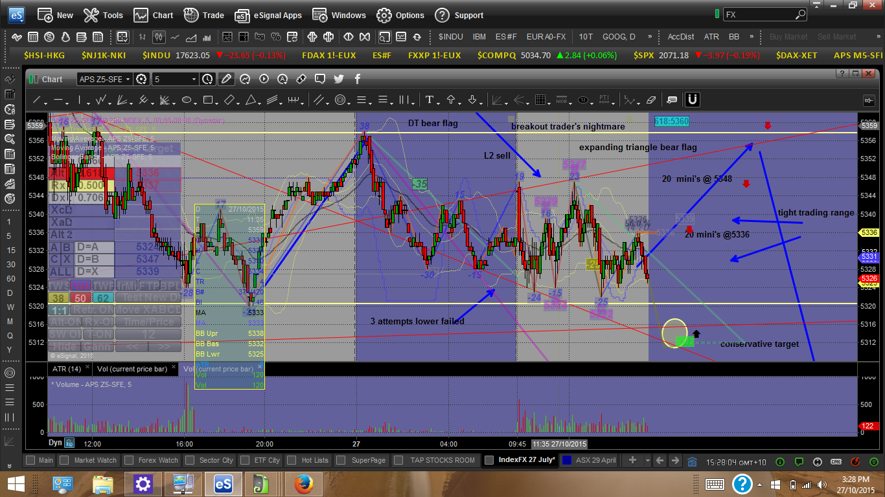Add a new page with plus button
This screenshot has width=885, height=497.
tap(632, 460)
